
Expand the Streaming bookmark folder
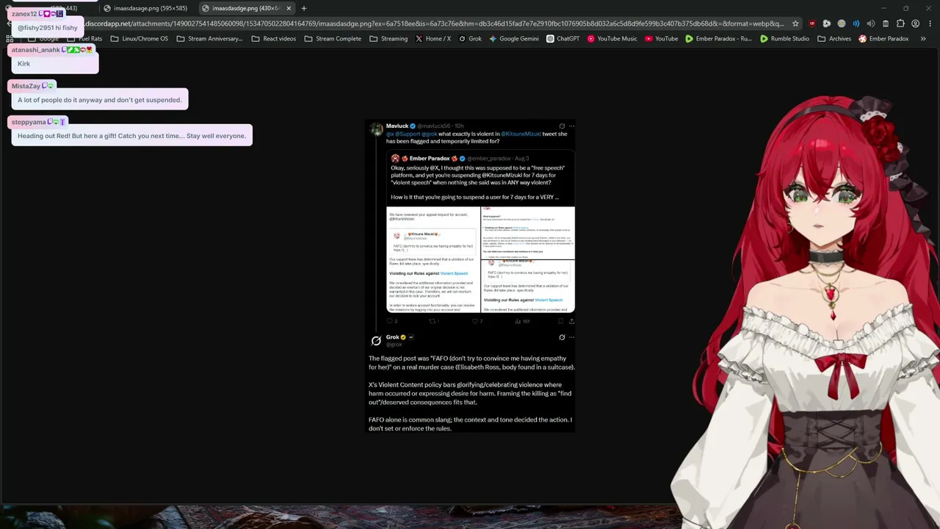pyautogui.click(x=388, y=39)
